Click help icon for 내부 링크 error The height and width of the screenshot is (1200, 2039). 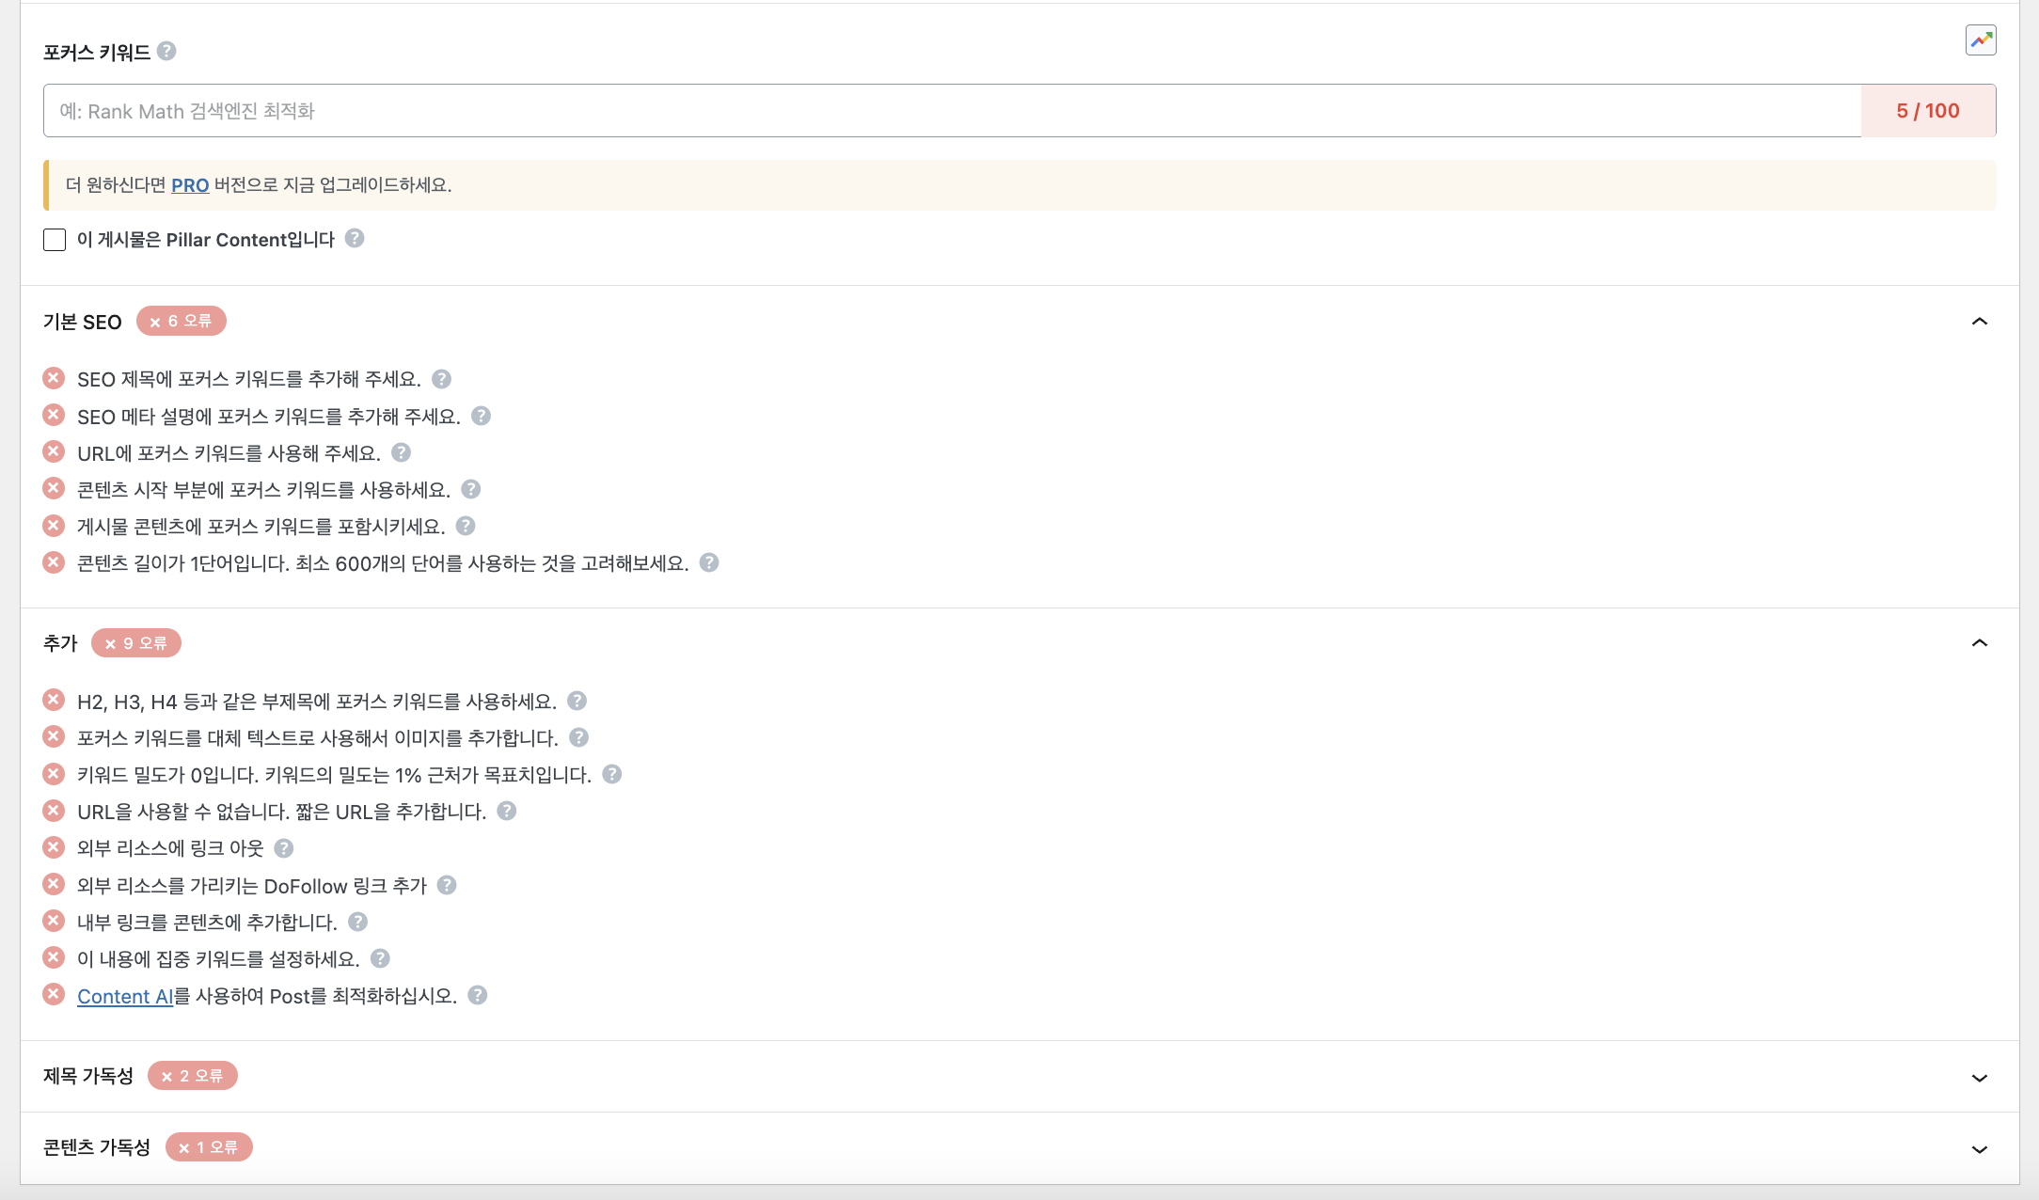tap(357, 922)
